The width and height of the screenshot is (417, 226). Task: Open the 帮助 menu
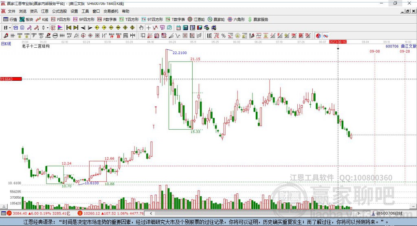[125, 11]
